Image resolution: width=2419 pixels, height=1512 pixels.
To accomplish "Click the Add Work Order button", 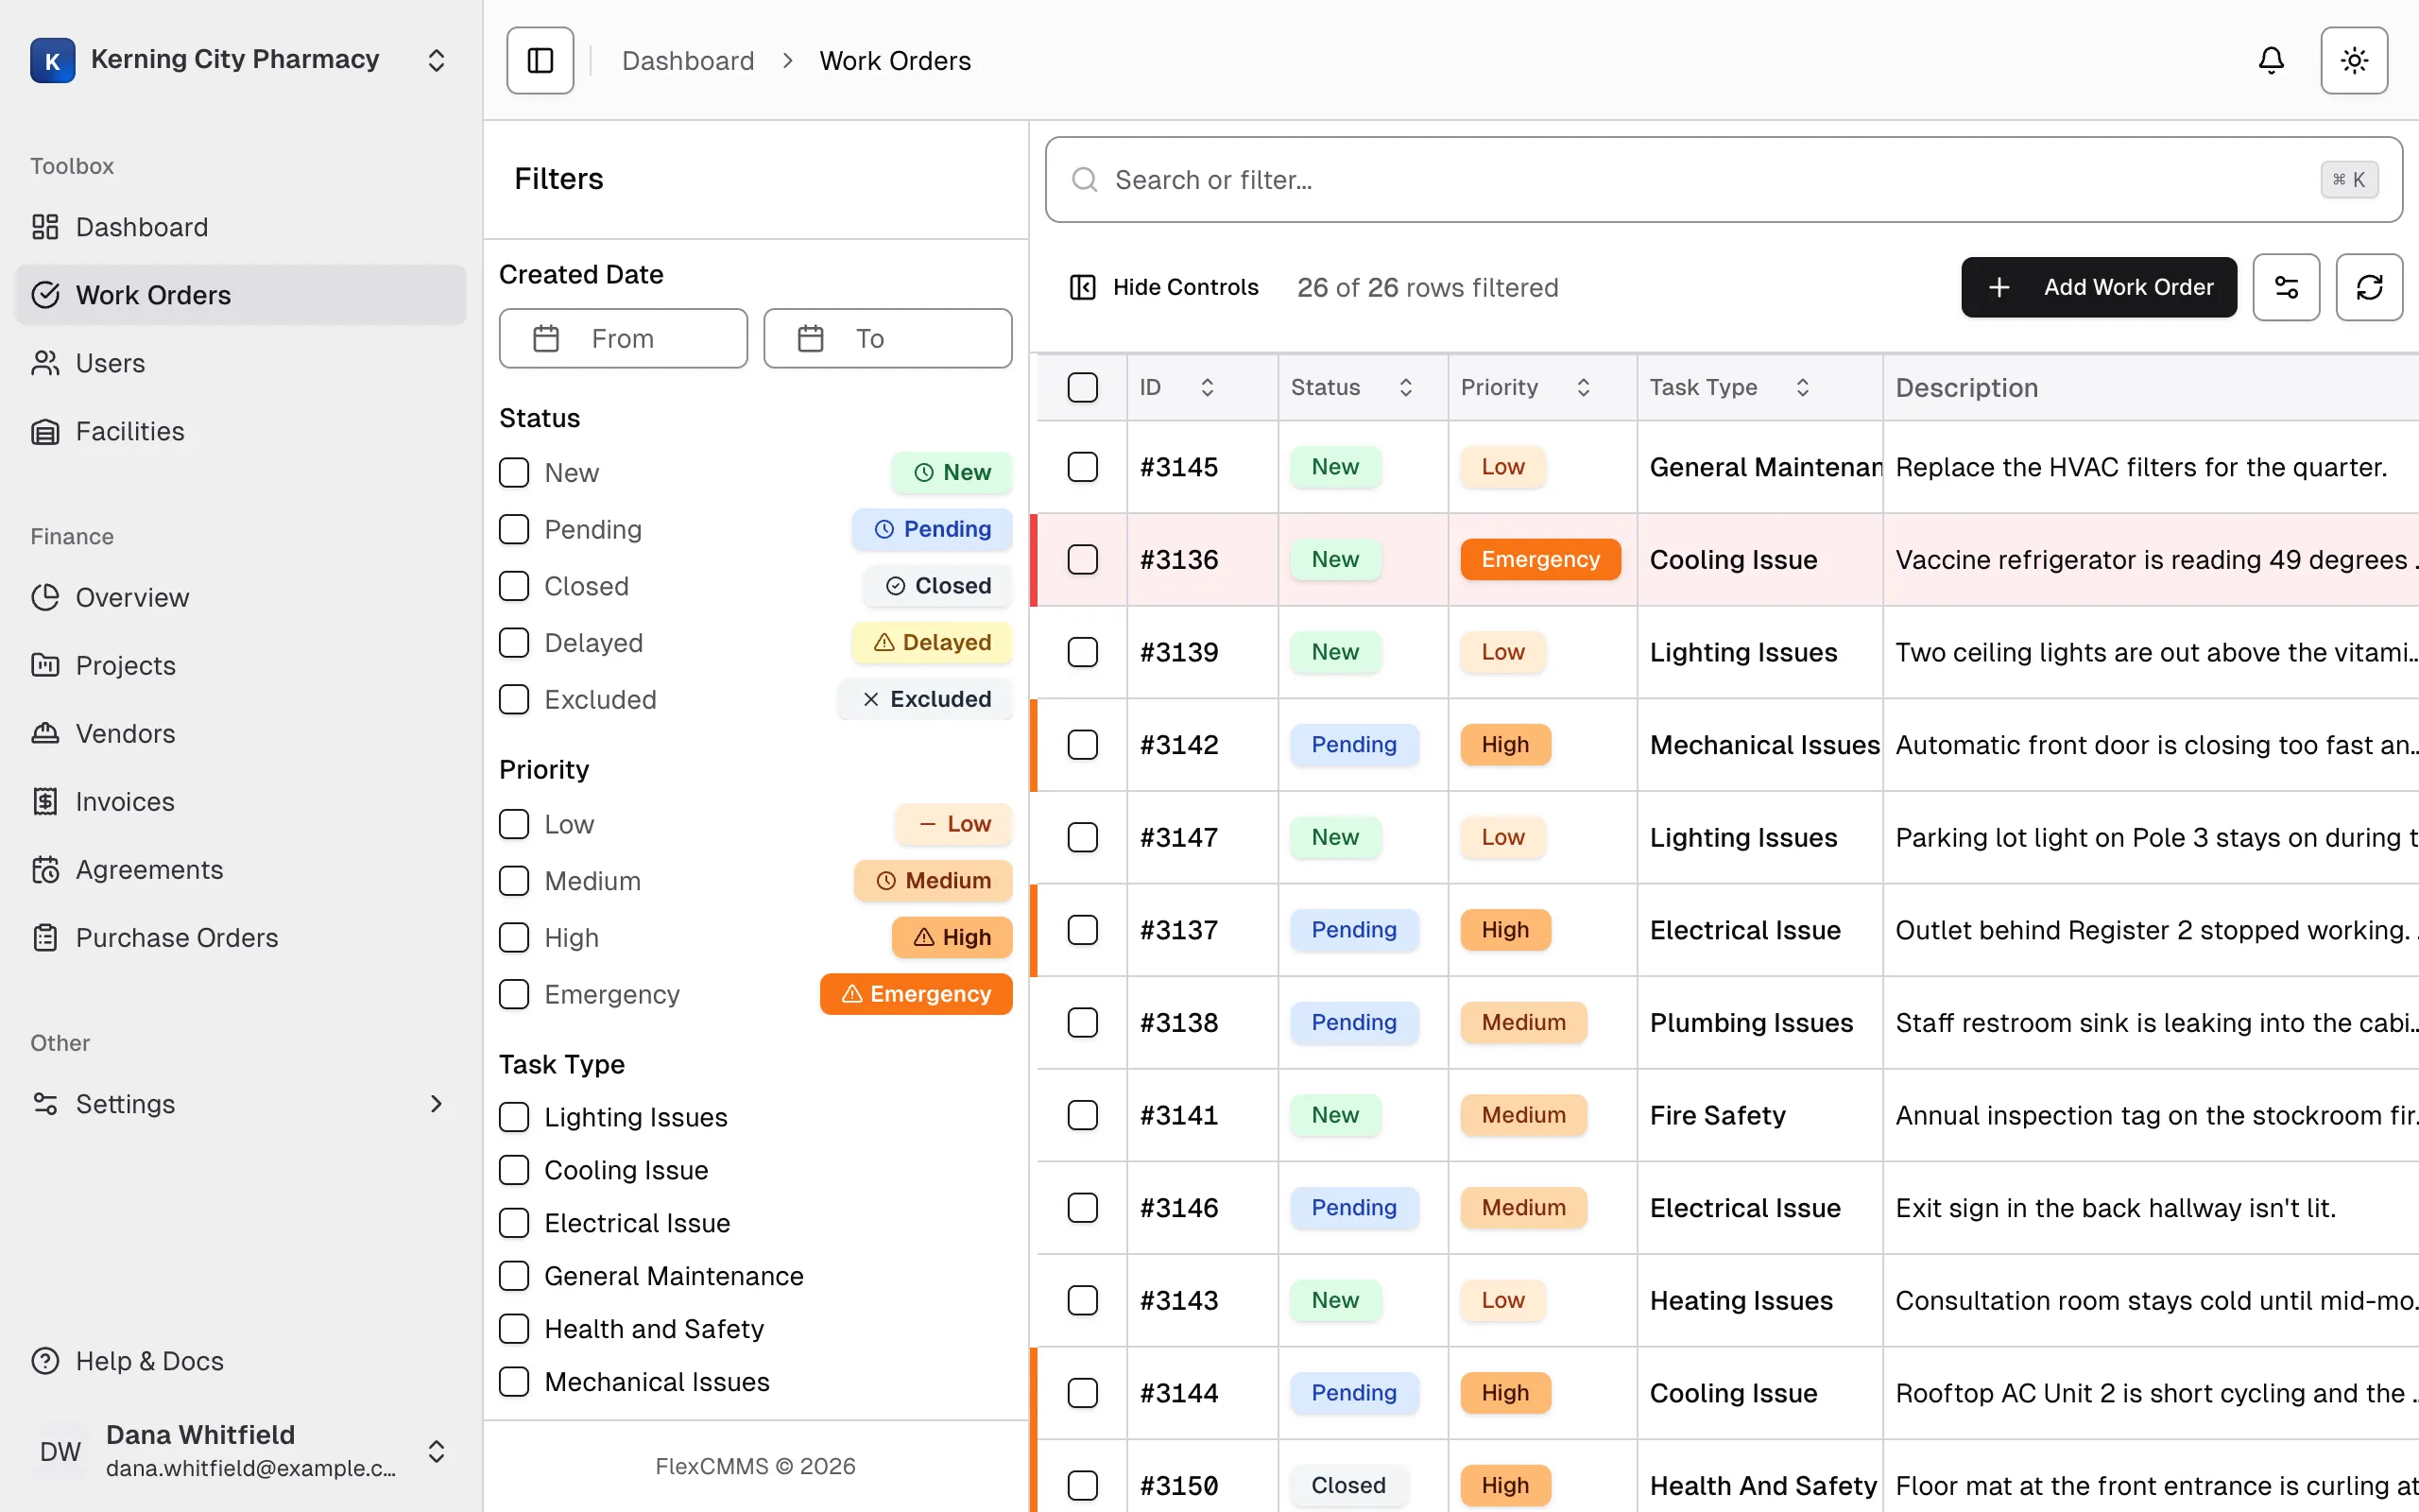I will (x=2098, y=287).
